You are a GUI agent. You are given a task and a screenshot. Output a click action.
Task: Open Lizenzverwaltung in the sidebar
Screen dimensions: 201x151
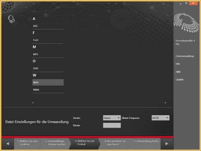pyautogui.click(x=185, y=56)
